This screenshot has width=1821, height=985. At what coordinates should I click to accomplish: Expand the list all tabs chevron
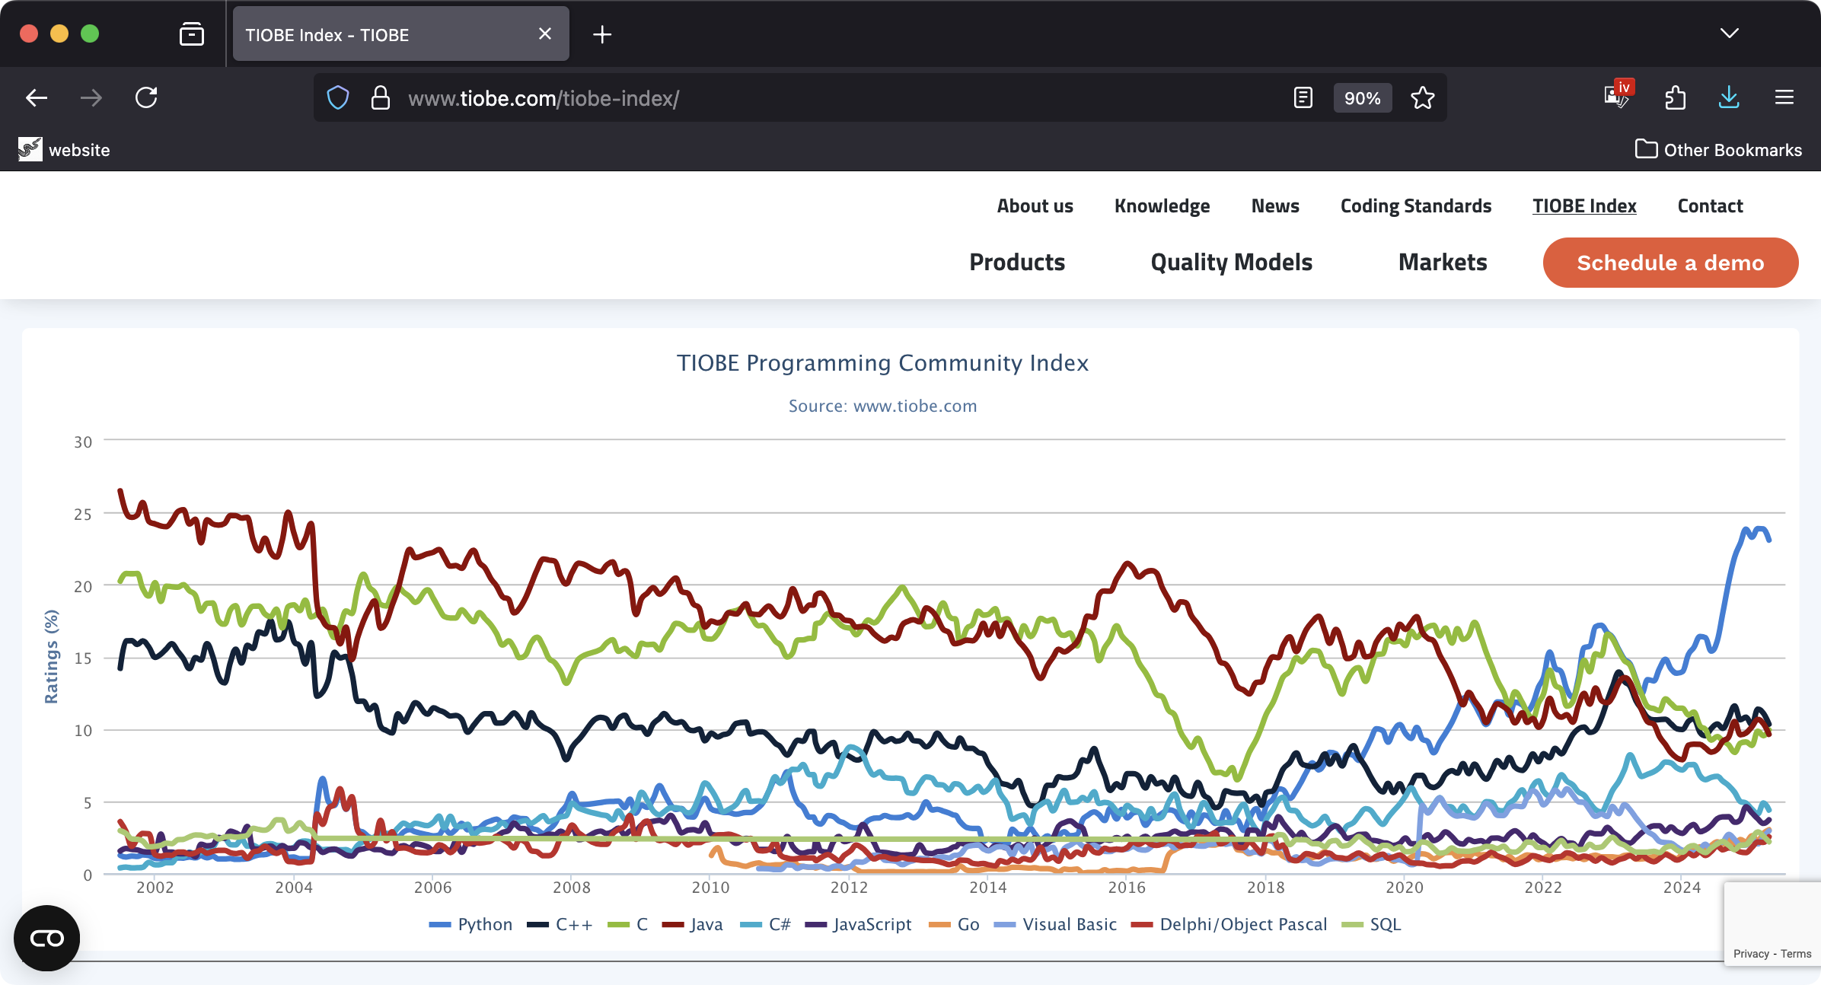click(1730, 33)
